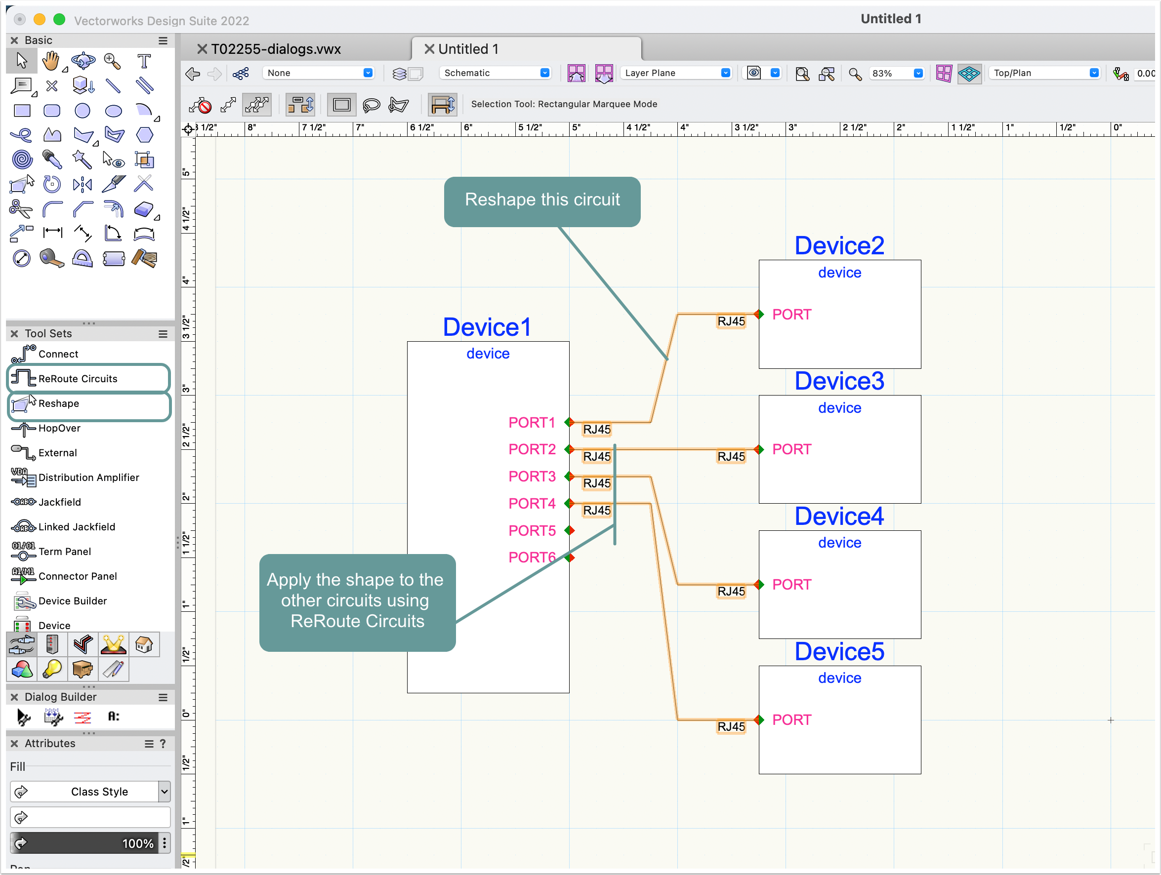Choose the HopOver tool
Image resolution: width=1161 pixels, height=875 pixels.
click(x=59, y=428)
